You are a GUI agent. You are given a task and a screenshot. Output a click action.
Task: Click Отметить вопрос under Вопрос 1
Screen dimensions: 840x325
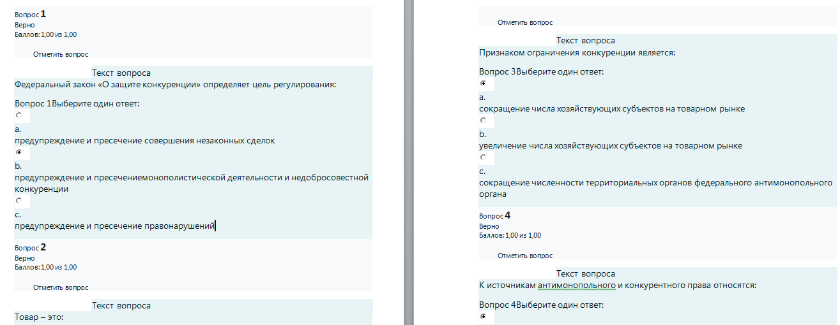[x=61, y=54]
